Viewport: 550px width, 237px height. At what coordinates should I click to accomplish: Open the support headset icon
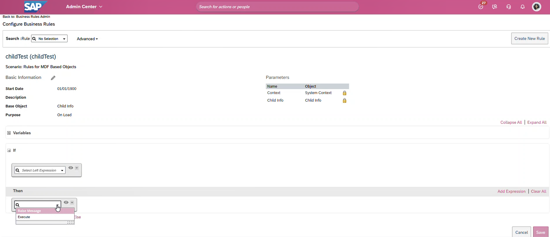pos(508,7)
